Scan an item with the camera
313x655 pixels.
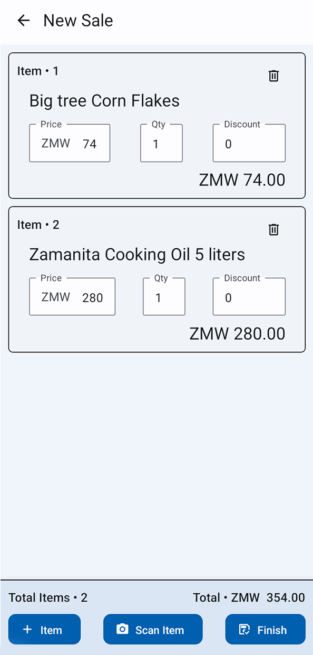coord(153,629)
